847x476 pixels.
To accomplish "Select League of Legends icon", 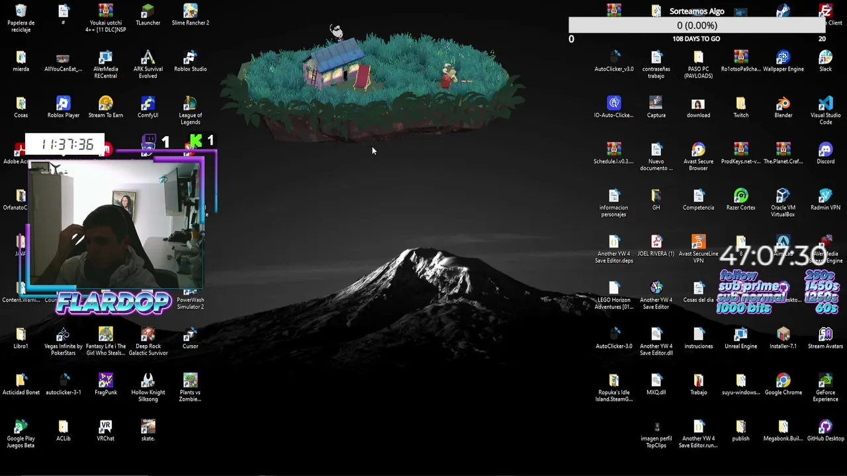I will point(190,104).
